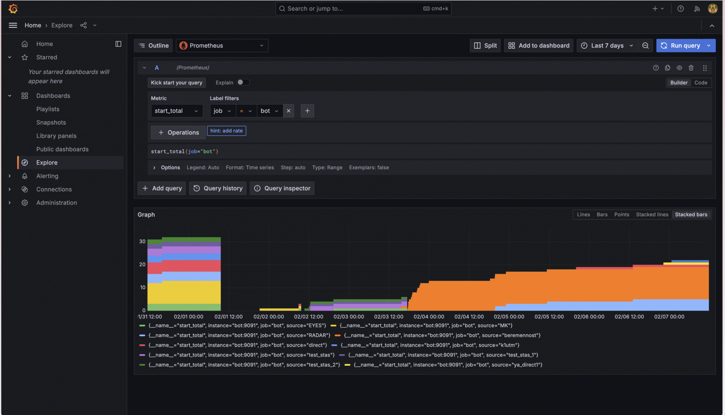This screenshot has width=725, height=415.
Task: Switch query editor to Code mode
Action: pyautogui.click(x=701, y=82)
